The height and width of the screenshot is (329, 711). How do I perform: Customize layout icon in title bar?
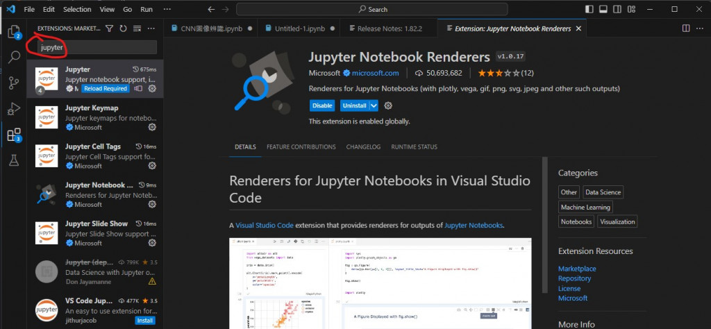631,9
